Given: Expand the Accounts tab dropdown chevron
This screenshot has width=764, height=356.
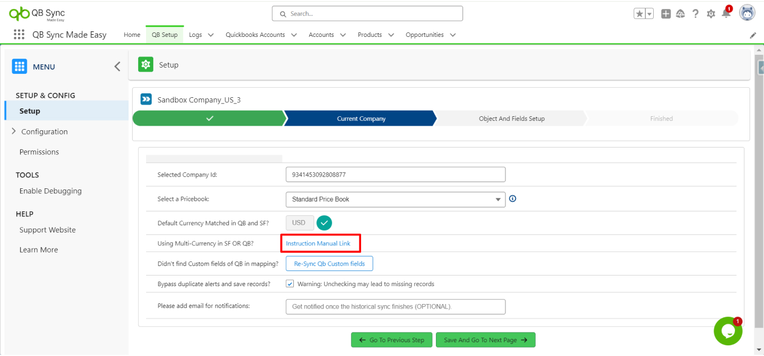Looking at the screenshot, I should point(343,35).
